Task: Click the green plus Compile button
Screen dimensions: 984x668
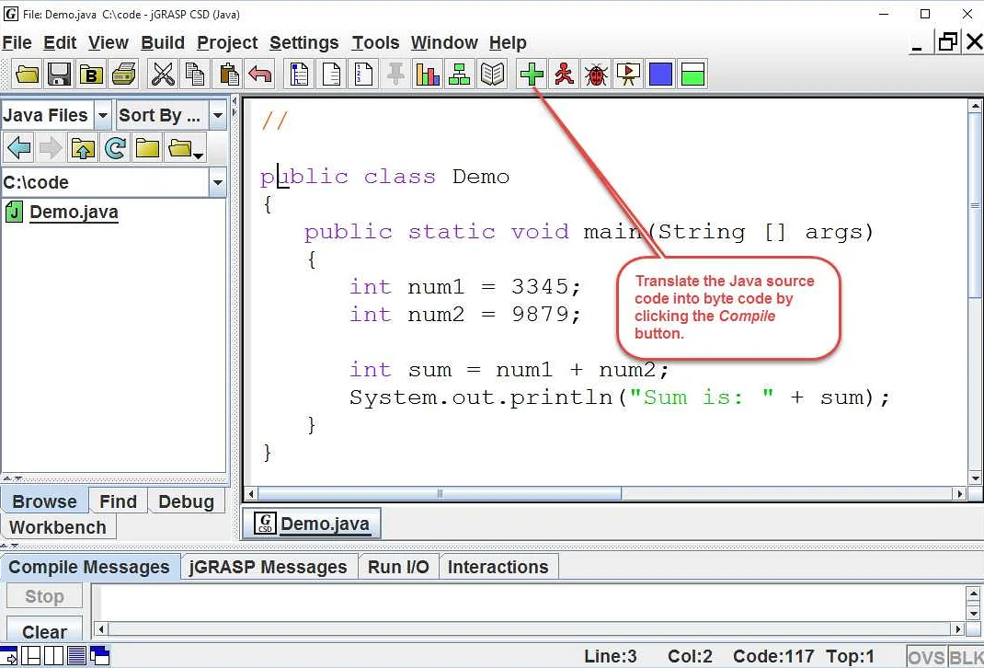Action: [532, 74]
